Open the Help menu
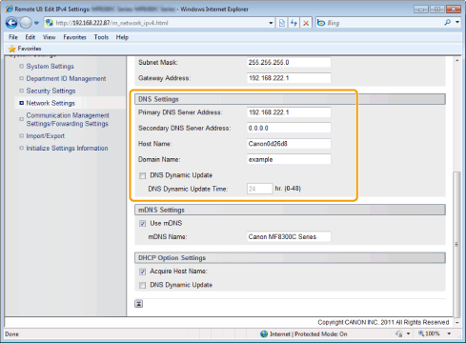Viewport: 466px width, 343px height. [x=122, y=37]
